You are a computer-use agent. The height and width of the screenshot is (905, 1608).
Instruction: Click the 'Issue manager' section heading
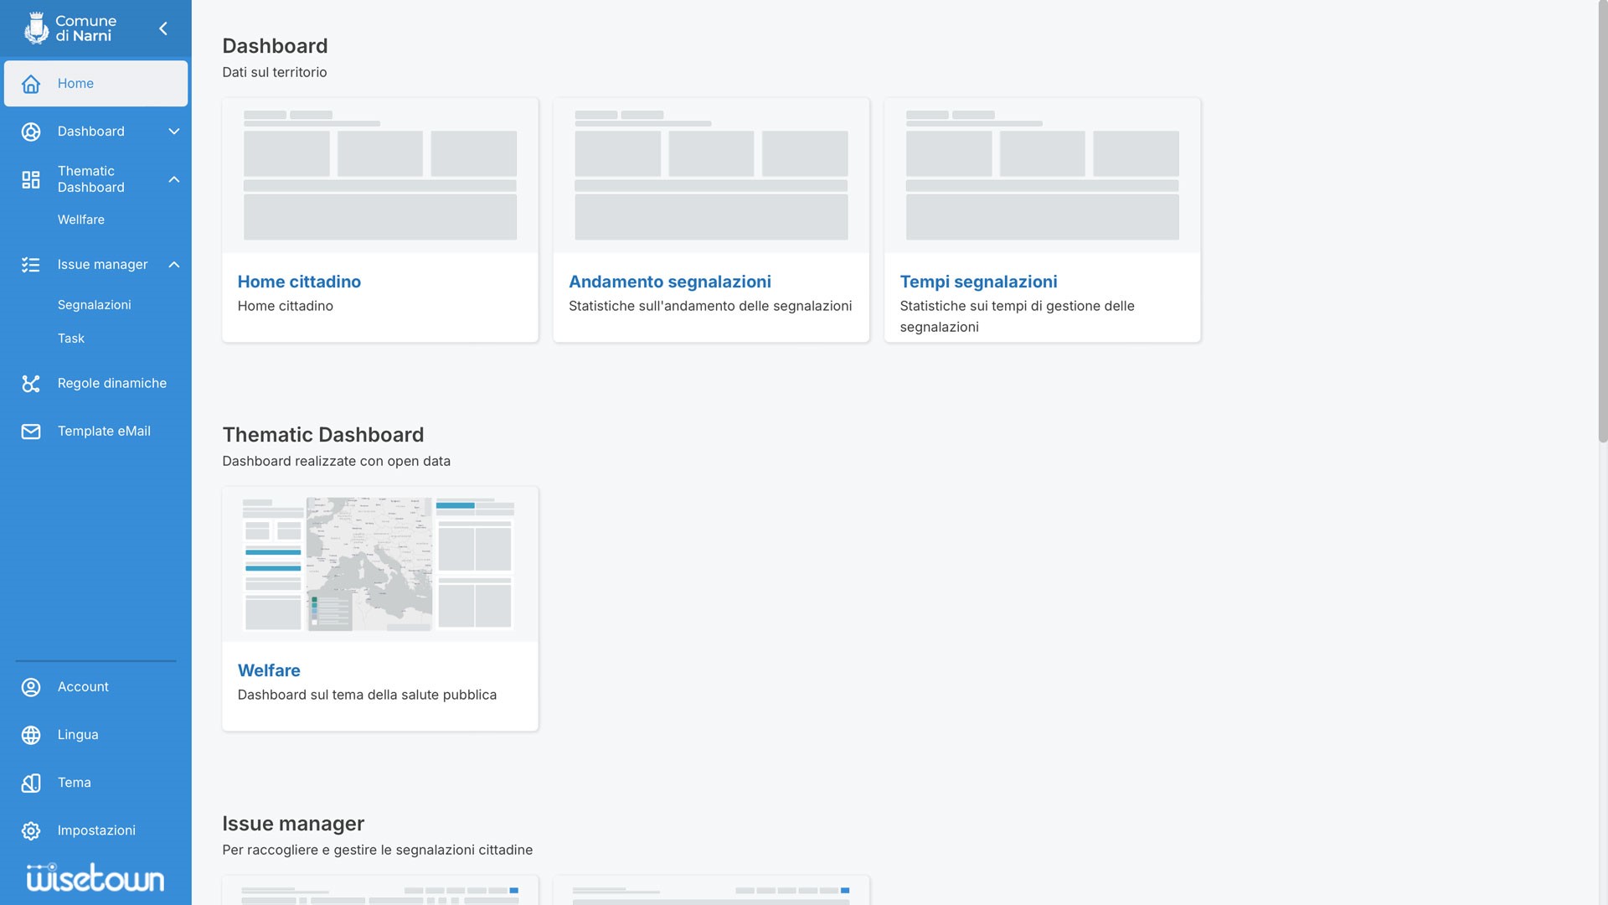click(293, 824)
